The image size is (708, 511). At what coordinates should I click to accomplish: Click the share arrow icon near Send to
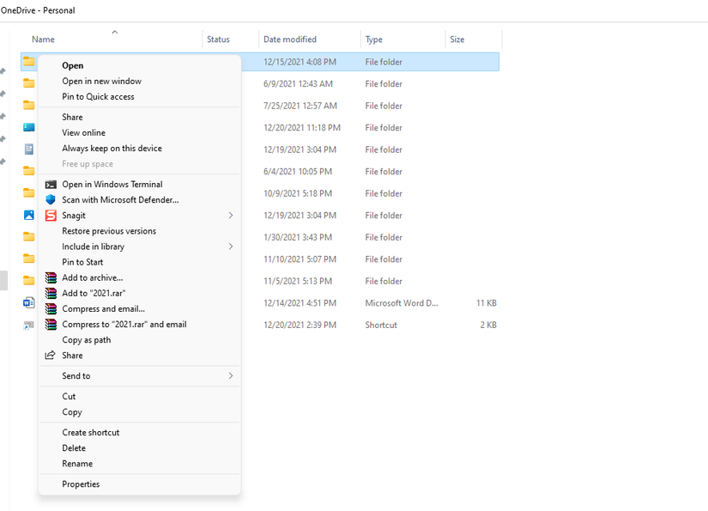50,356
